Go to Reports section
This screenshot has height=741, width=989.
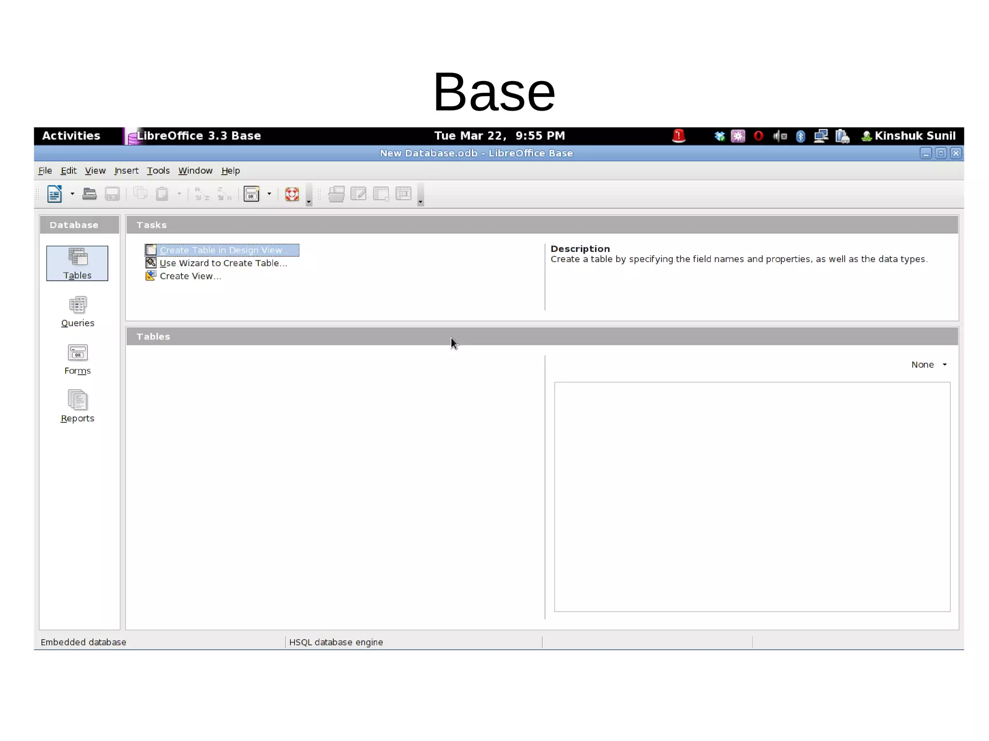tap(77, 406)
